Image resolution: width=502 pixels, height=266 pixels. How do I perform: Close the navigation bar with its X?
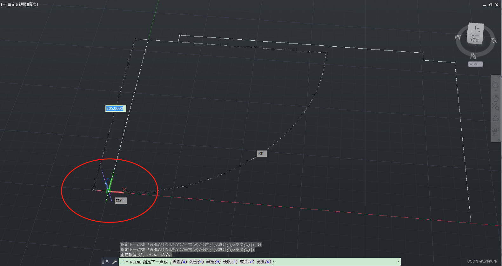[499, 76]
